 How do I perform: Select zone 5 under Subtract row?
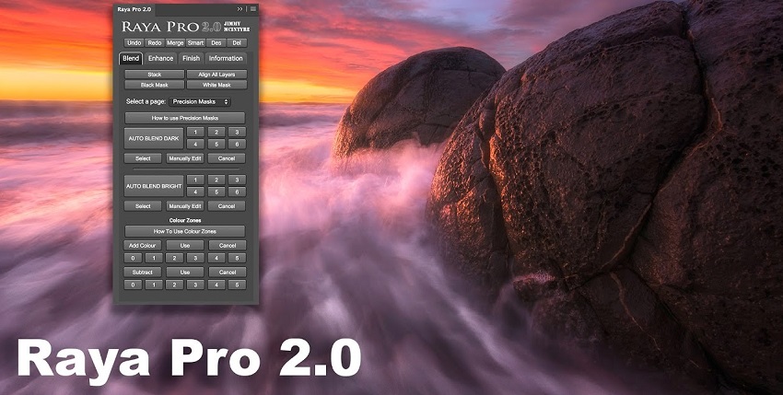[x=237, y=285]
